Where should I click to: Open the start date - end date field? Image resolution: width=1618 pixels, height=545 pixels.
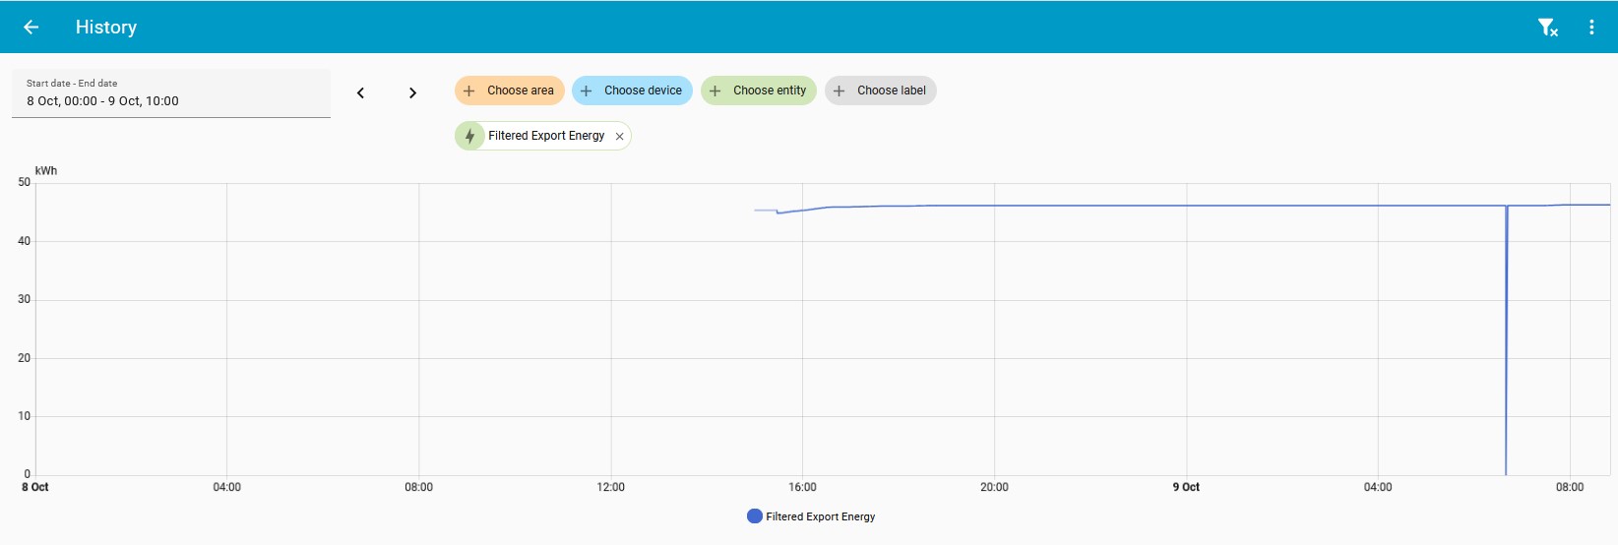[x=171, y=92]
